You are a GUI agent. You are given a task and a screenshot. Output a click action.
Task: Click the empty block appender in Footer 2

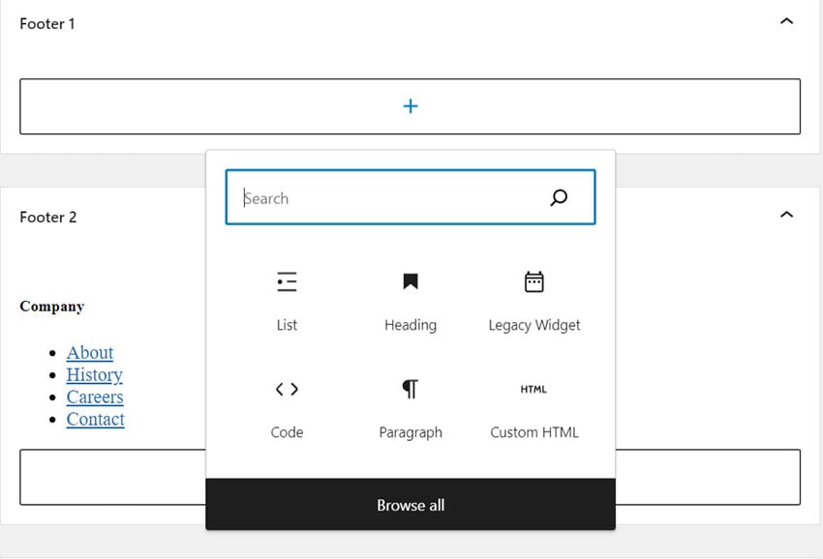click(707, 477)
